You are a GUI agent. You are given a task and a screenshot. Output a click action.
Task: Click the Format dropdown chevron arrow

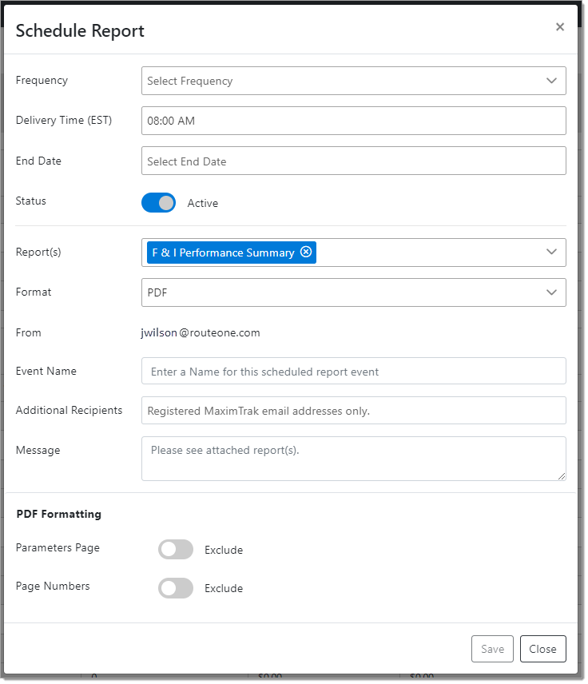click(551, 292)
